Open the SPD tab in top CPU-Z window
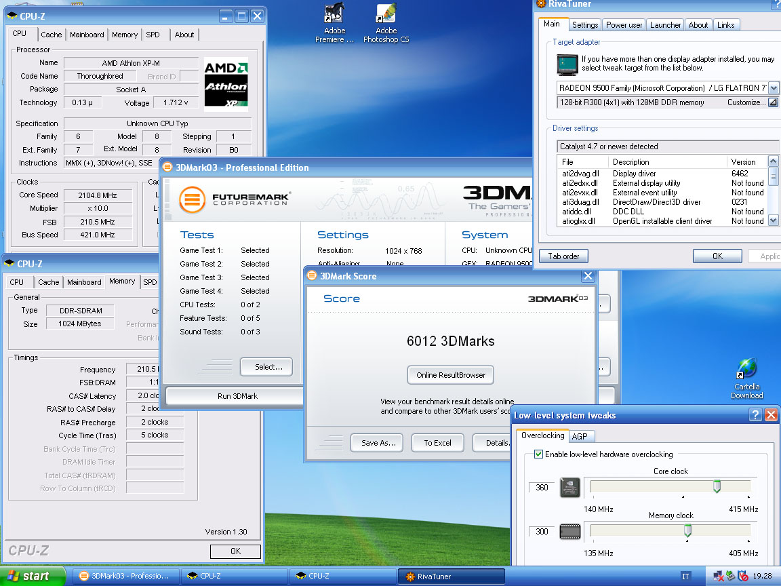This screenshot has height=586, width=781. pyautogui.click(x=153, y=35)
